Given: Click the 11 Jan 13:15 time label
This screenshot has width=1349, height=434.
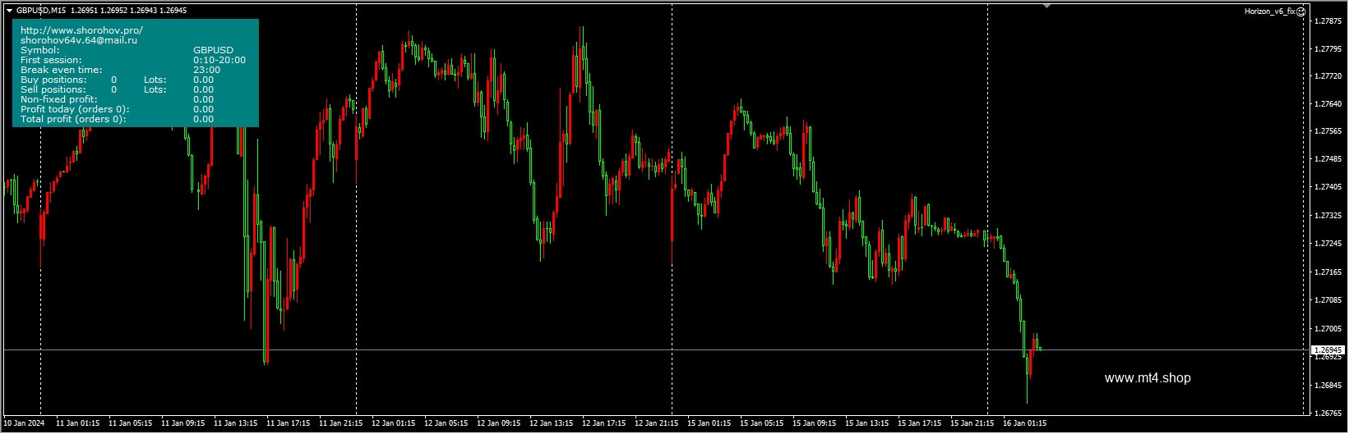Looking at the screenshot, I should pyautogui.click(x=236, y=423).
